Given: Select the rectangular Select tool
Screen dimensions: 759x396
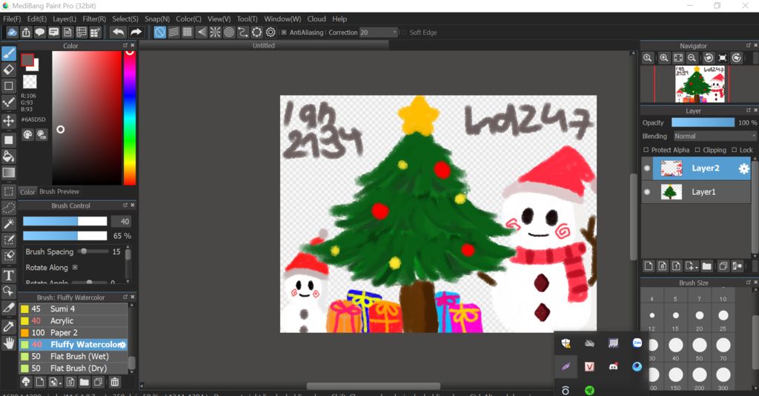Looking at the screenshot, I should click(x=9, y=192).
